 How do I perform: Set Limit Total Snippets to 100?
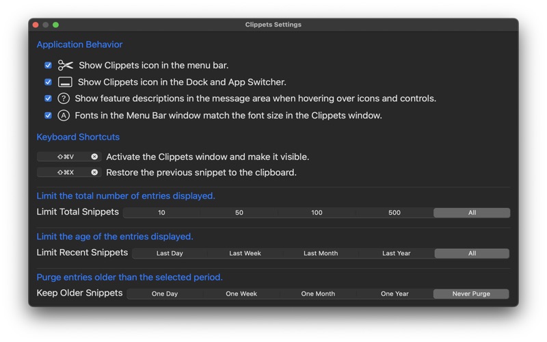click(317, 213)
